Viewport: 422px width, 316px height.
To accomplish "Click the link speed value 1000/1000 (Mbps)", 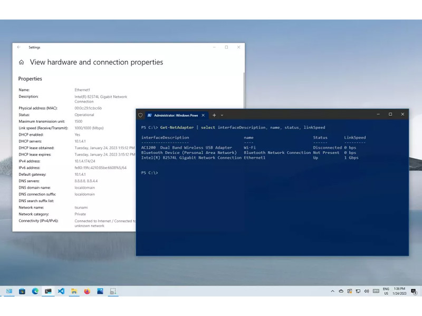I will (x=89, y=128).
